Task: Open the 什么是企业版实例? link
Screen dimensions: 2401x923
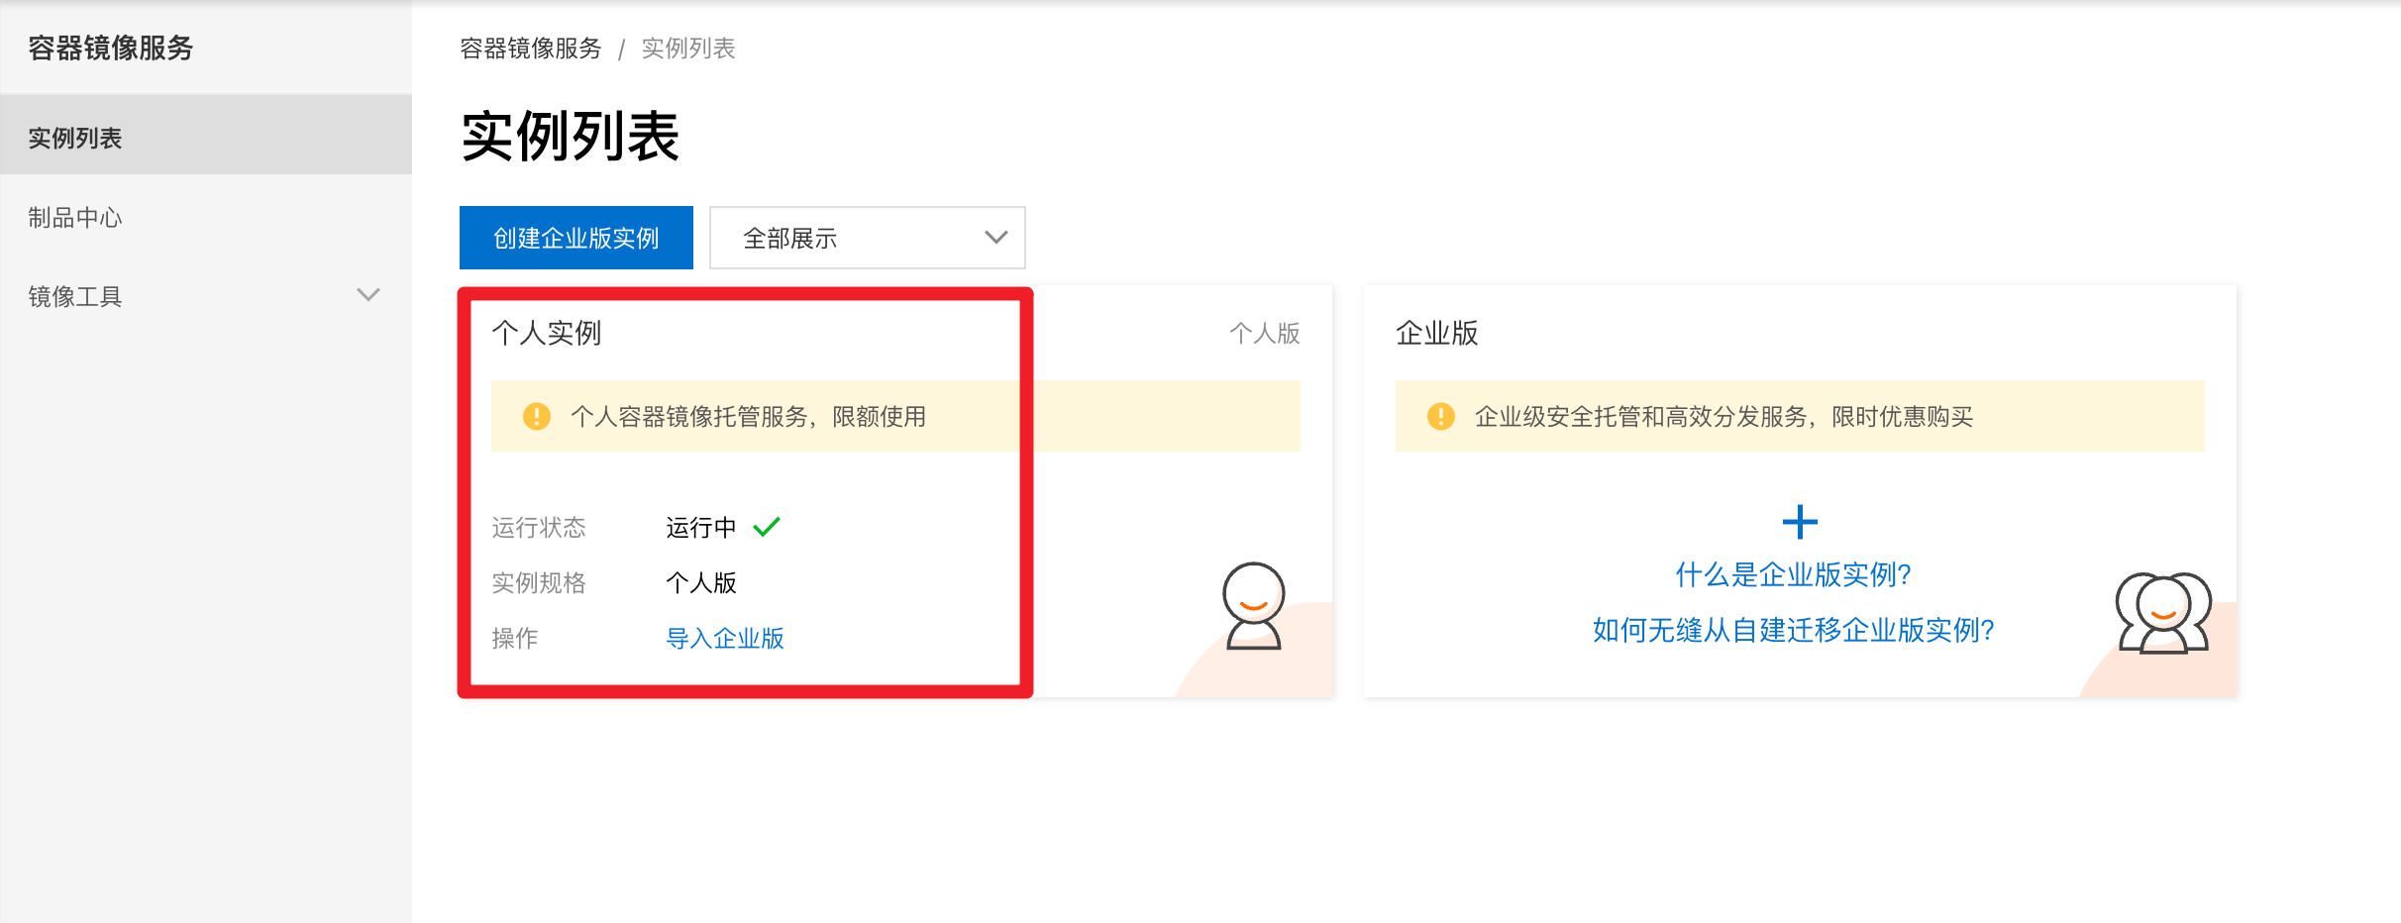Action: tap(1793, 574)
